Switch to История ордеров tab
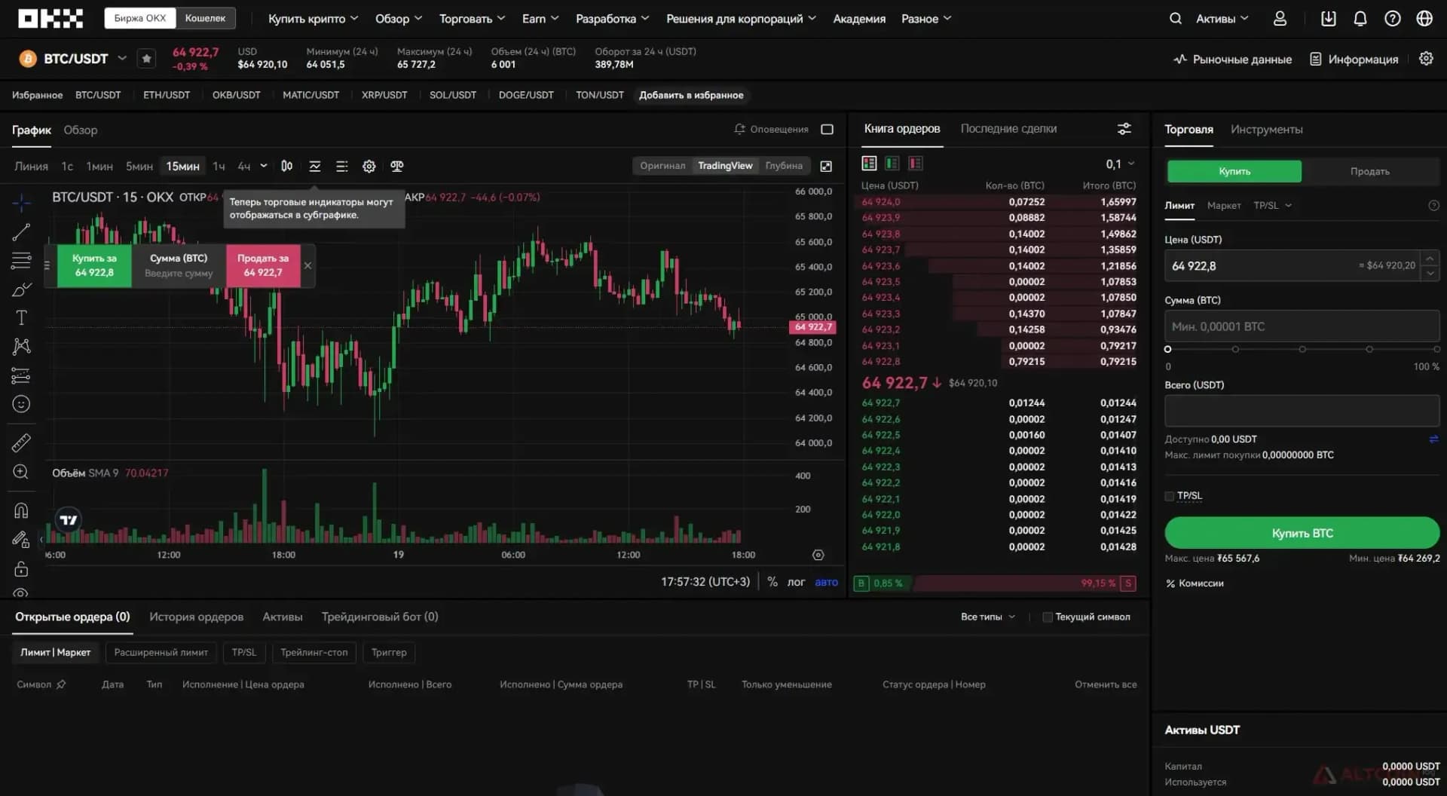 click(x=196, y=617)
